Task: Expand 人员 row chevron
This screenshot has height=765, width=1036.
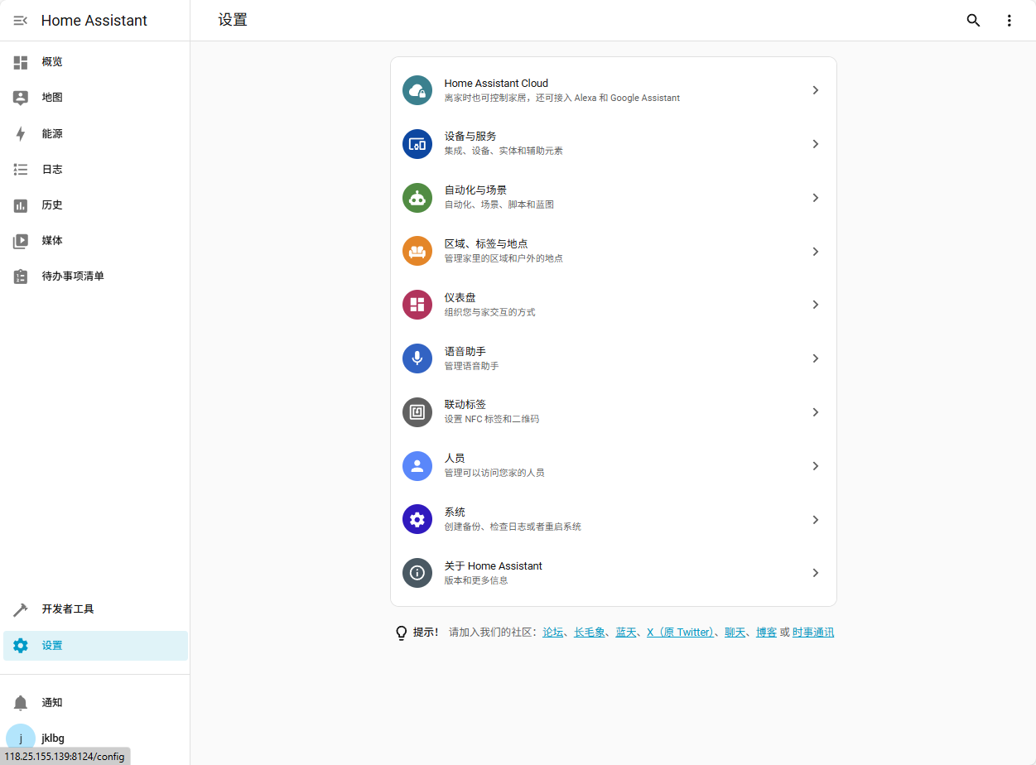Action: 815,466
